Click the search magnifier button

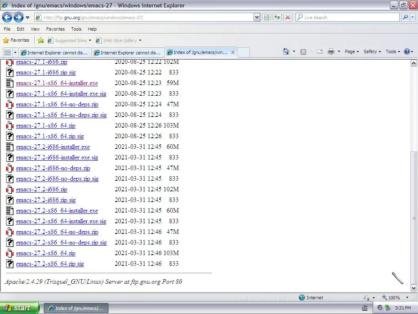pyautogui.click(x=405, y=18)
